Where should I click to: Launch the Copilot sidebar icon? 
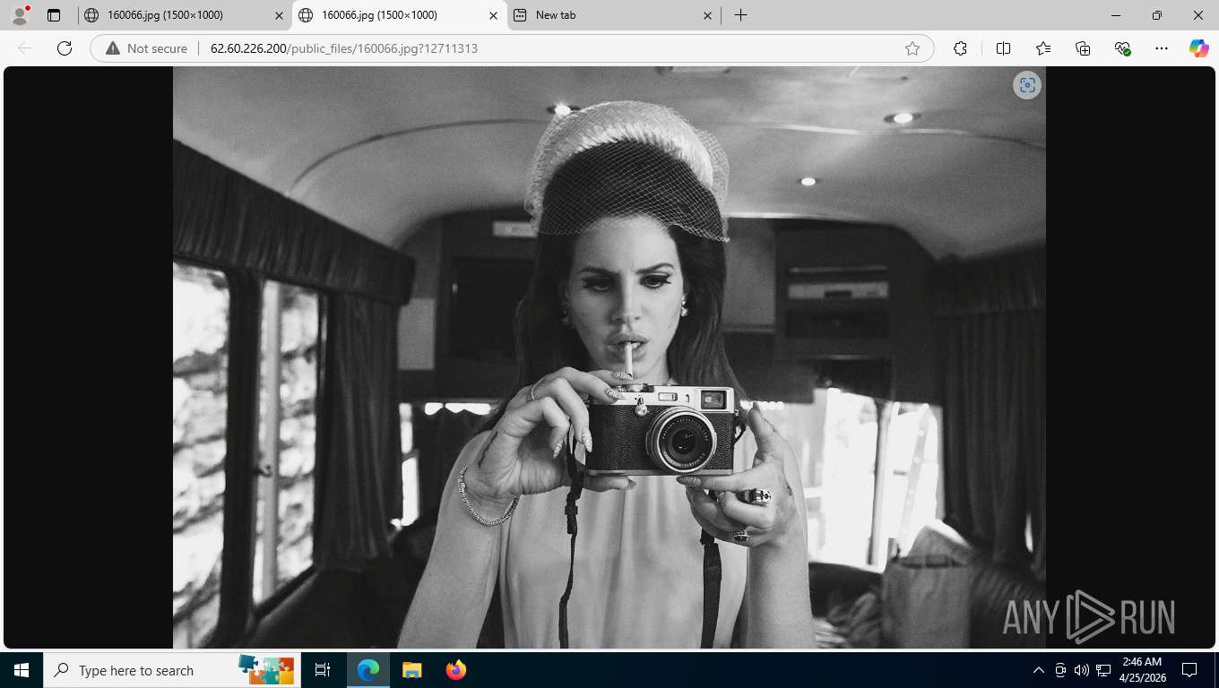click(x=1199, y=48)
